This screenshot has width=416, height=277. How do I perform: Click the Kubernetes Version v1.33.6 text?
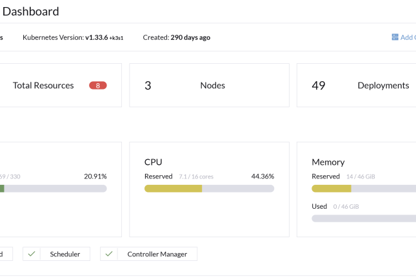tap(73, 37)
